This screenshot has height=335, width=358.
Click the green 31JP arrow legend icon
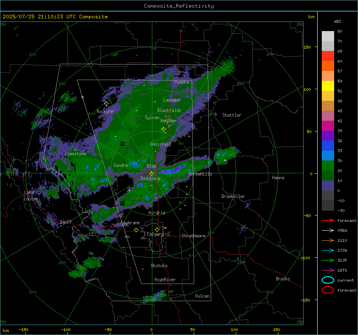click(328, 260)
